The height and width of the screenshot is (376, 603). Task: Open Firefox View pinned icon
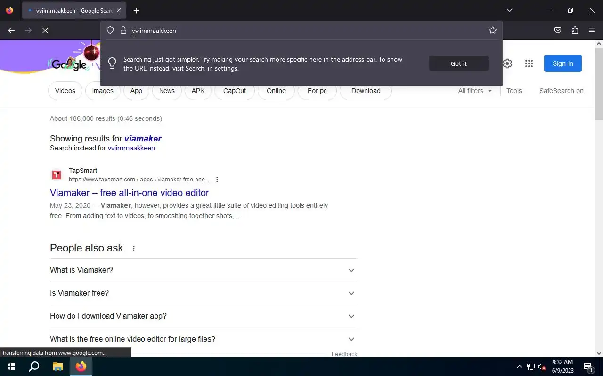(x=9, y=10)
